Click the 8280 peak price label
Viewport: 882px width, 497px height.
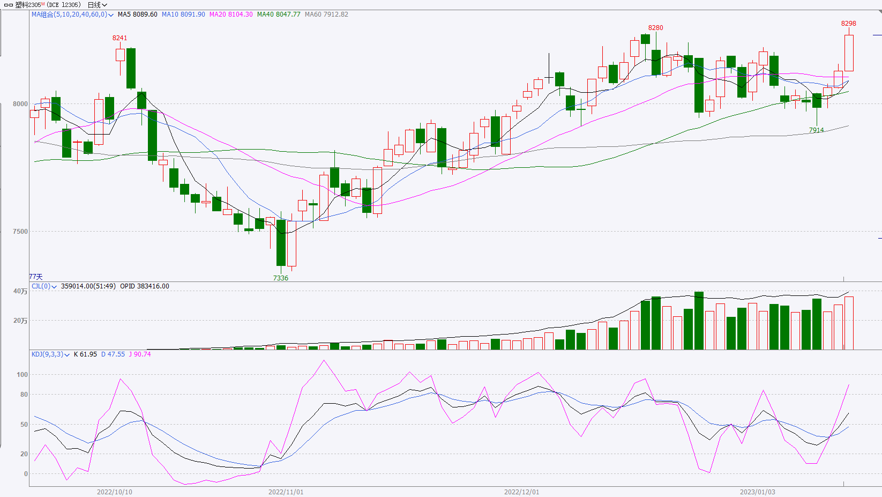(x=655, y=28)
